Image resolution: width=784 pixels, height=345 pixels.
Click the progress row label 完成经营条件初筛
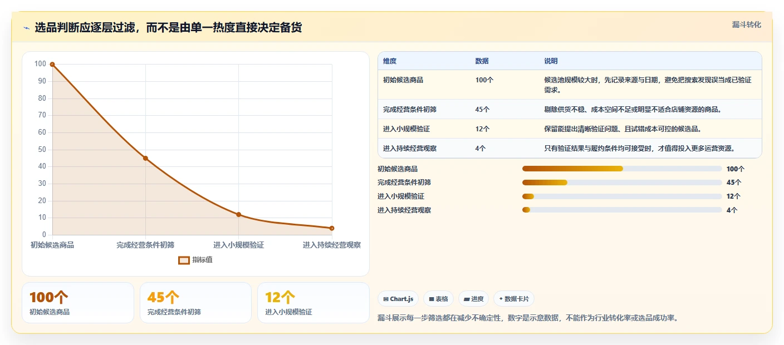pyautogui.click(x=404, y=183)
